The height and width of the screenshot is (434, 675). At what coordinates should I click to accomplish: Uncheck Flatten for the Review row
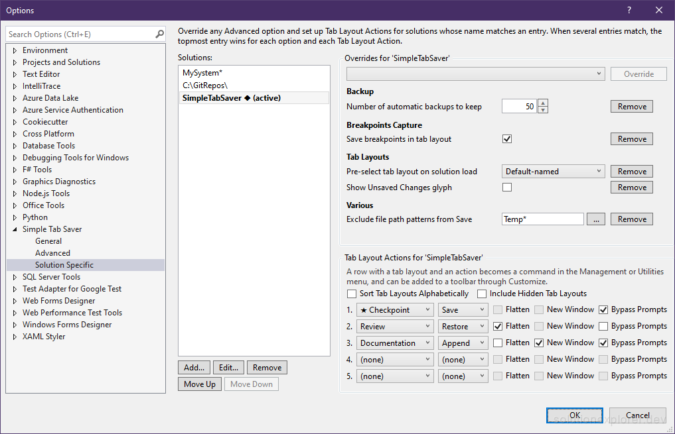498,326
